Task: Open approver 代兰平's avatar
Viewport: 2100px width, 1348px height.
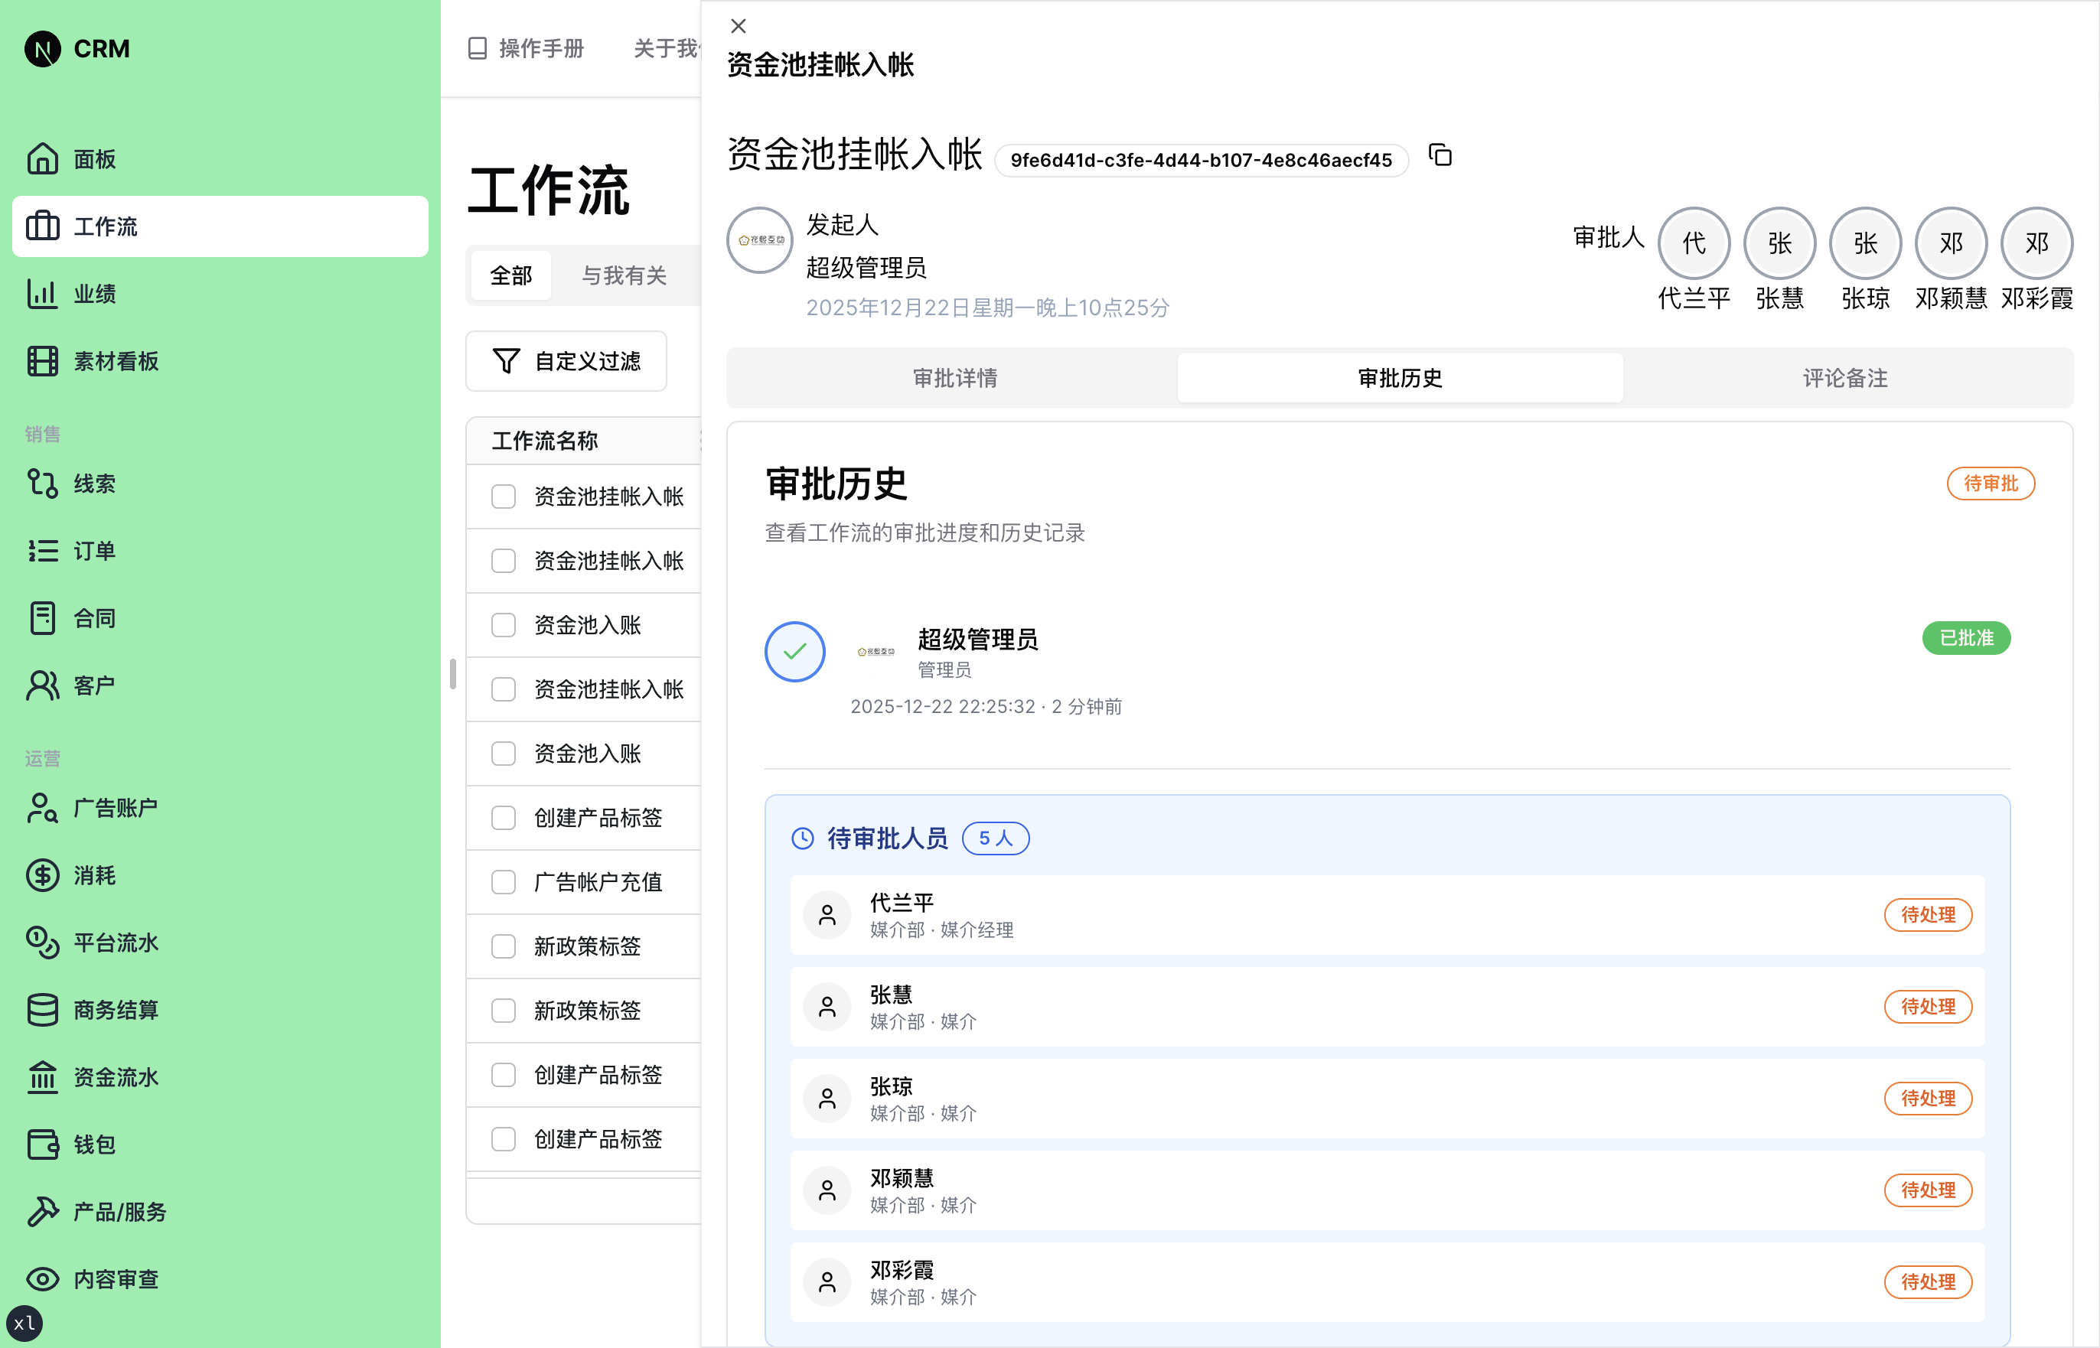Action: point(1693,243)
